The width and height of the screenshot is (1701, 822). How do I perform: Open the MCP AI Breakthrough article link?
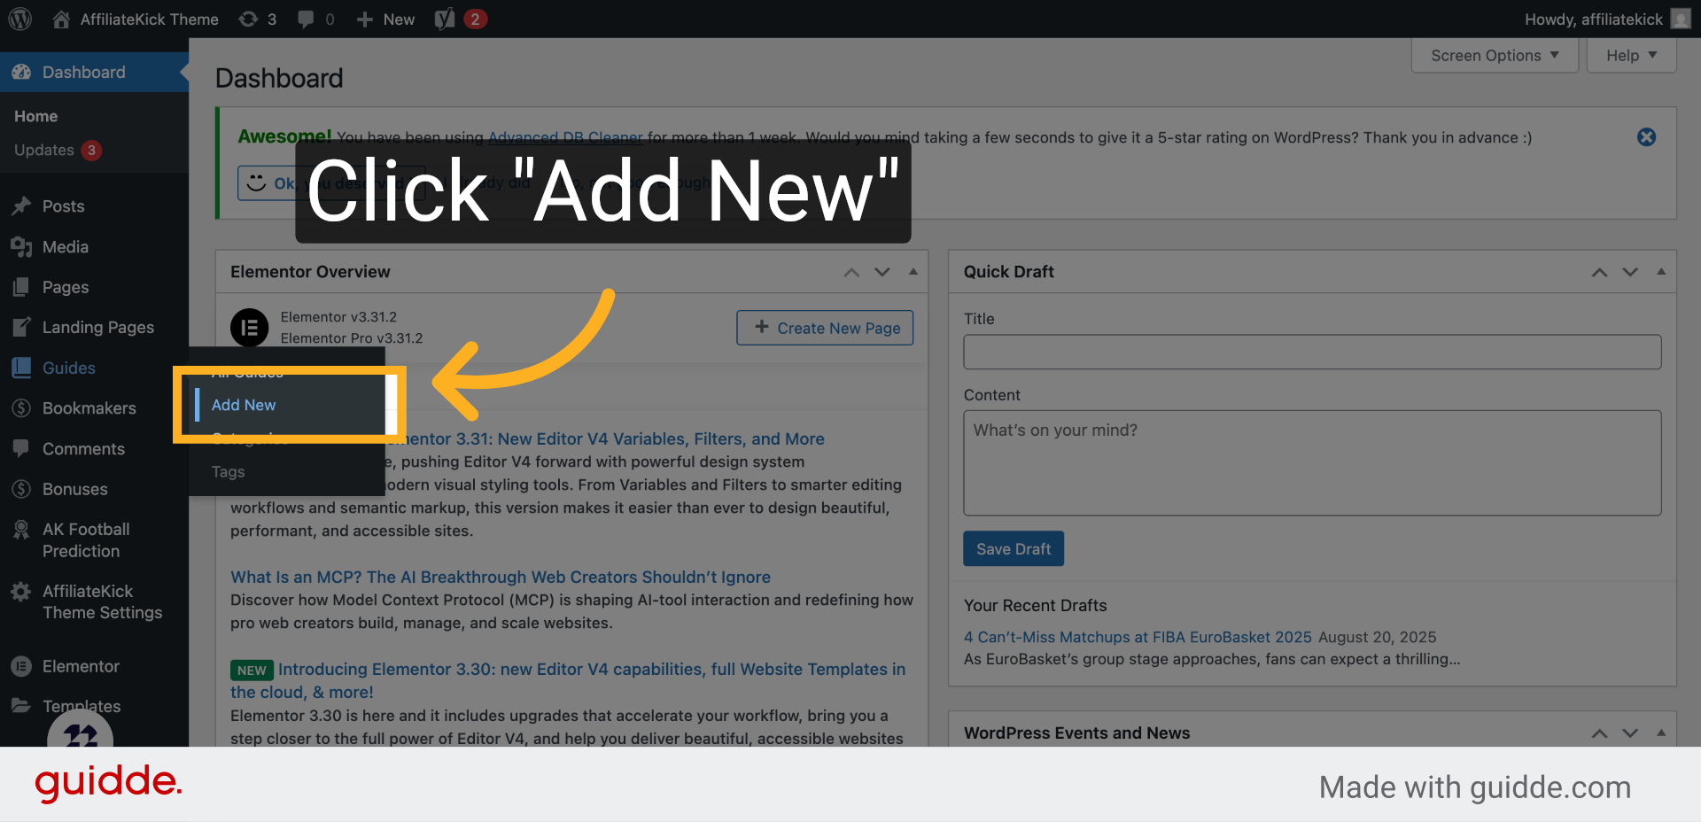pos(501,577)
